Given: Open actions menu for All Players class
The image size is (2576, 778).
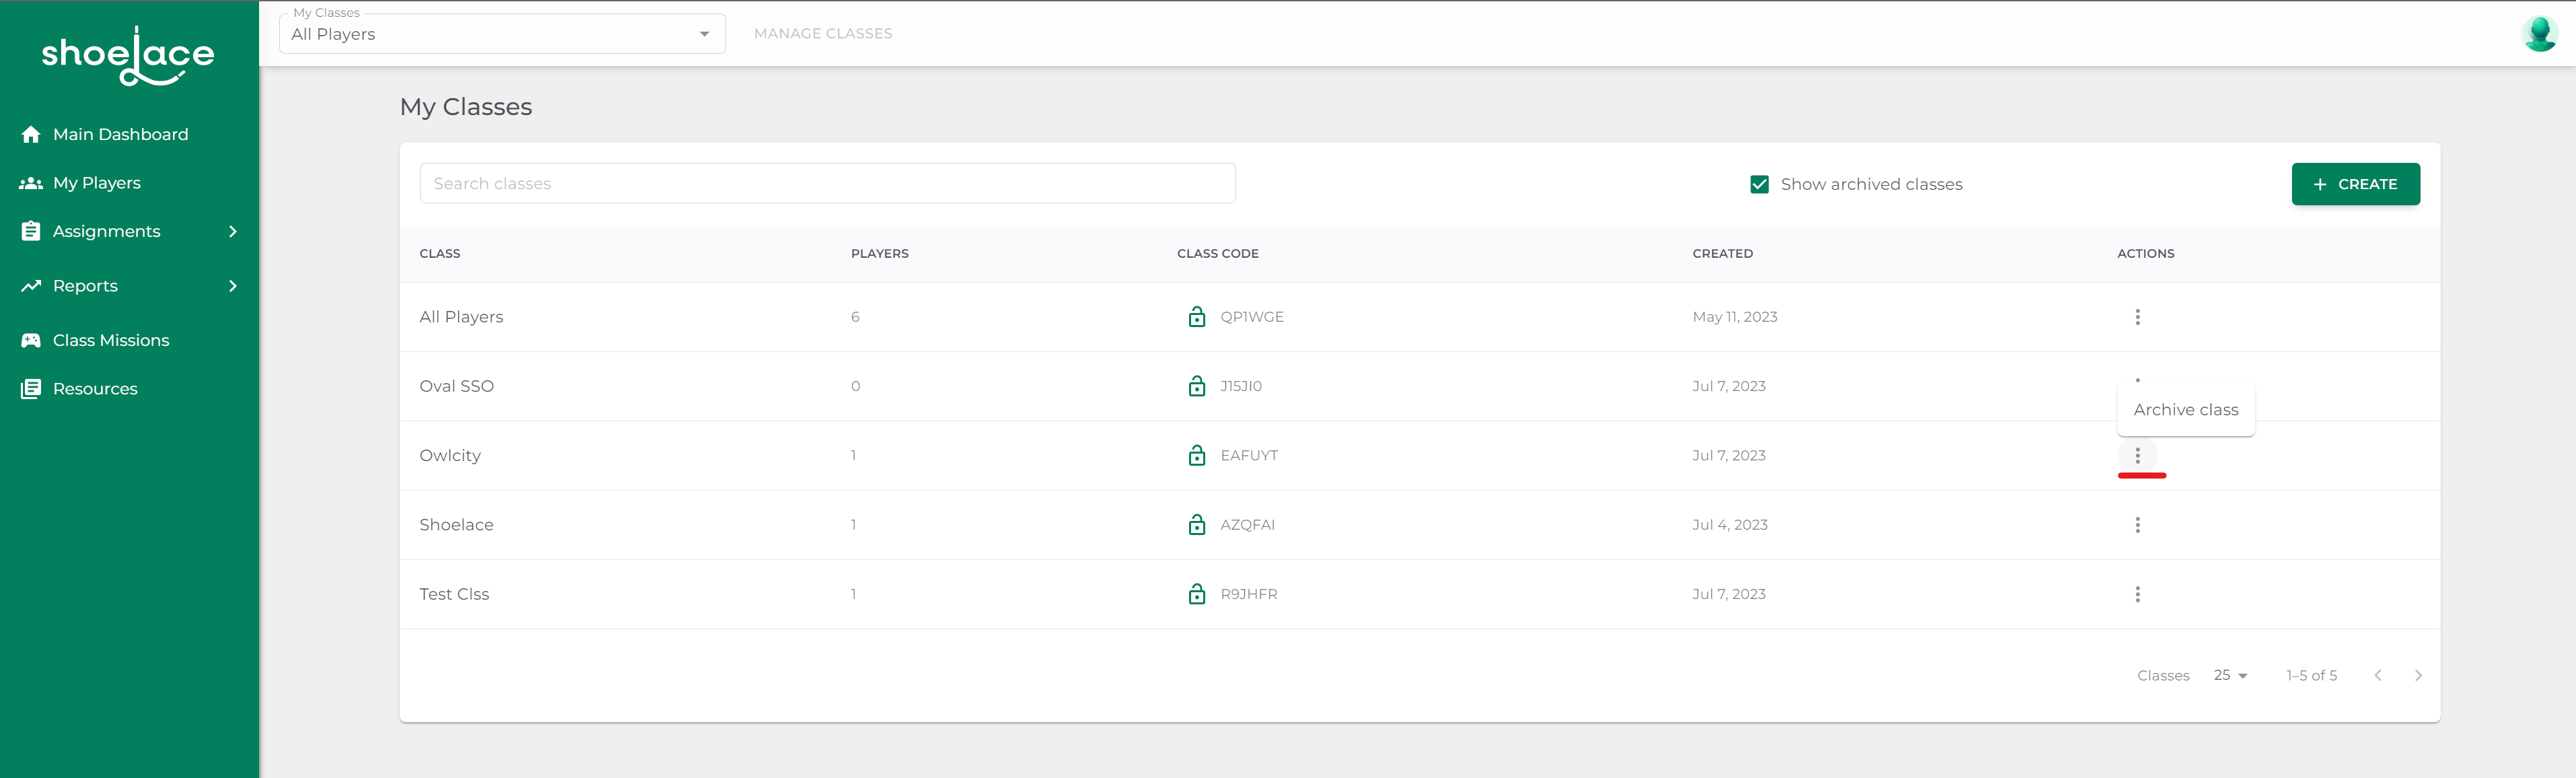Looking at the screenshot, I should [2137, 317].
